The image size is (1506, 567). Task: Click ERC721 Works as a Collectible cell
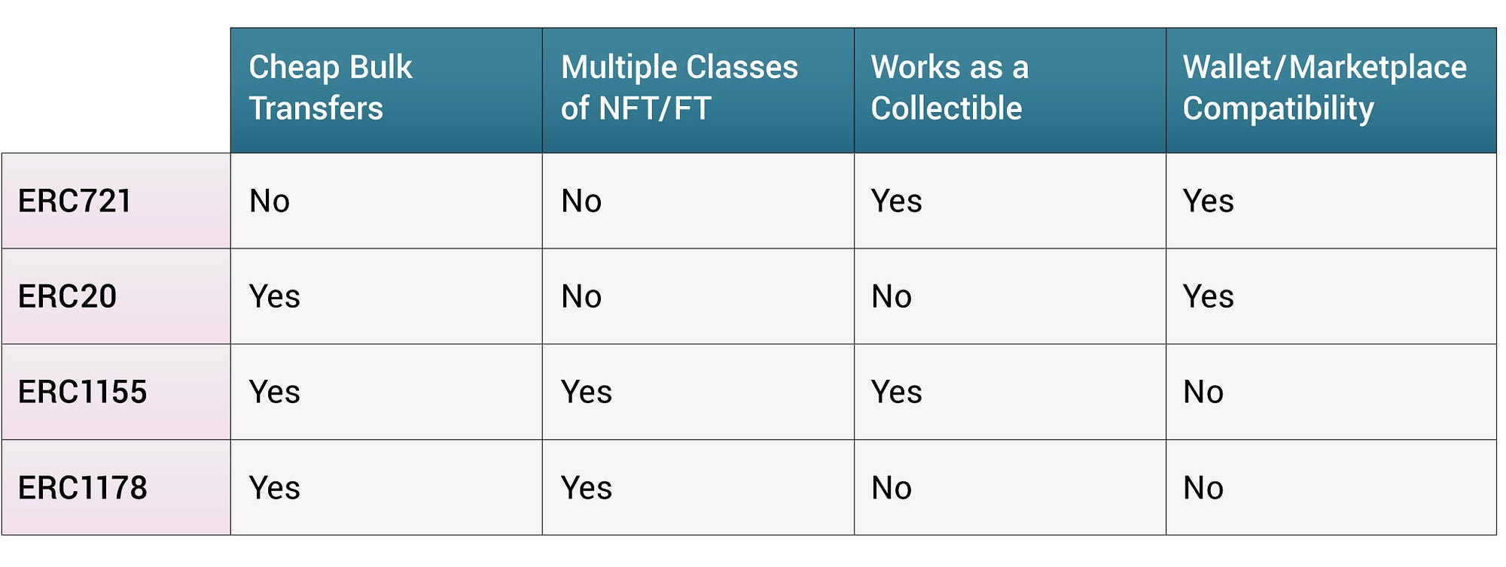[1010, 201]
